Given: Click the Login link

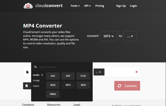Looking at the screenshot, I should pyautogui.click(x=133, y=6).
